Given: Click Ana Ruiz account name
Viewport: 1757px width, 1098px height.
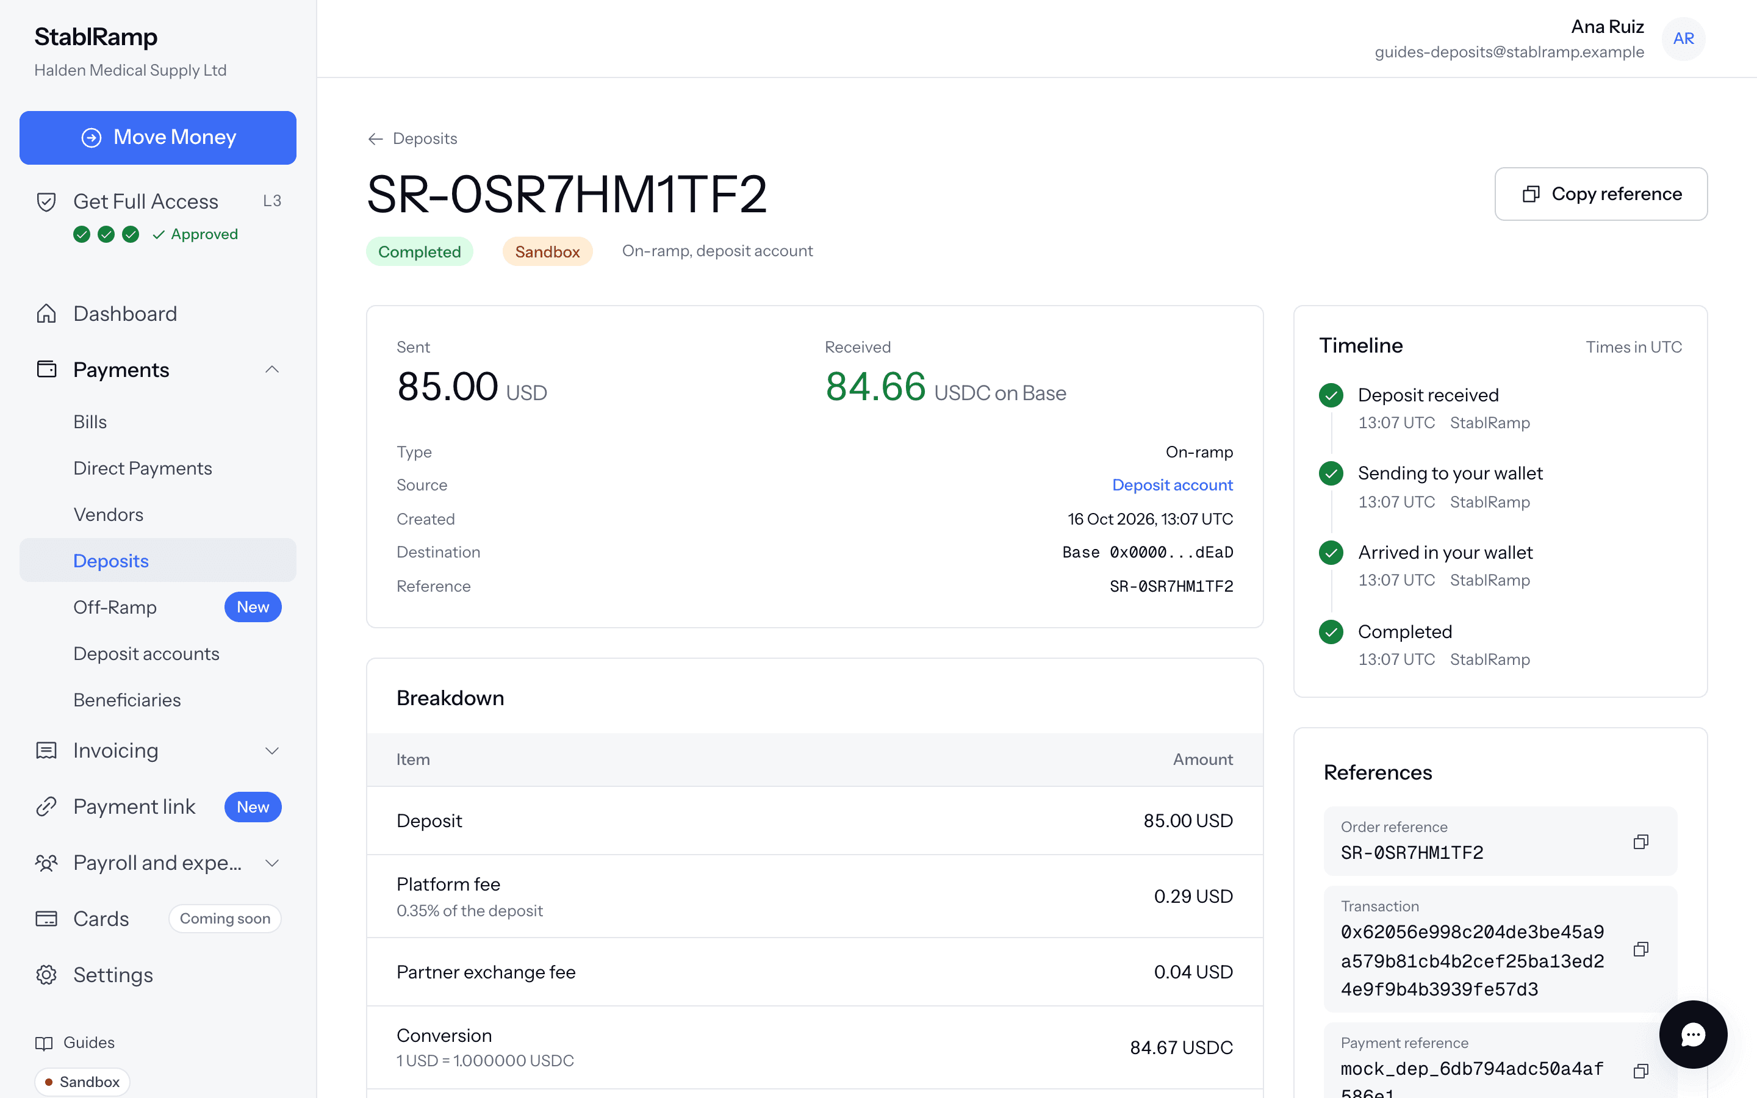Looking at the screenshot, I should point(1608,27).
